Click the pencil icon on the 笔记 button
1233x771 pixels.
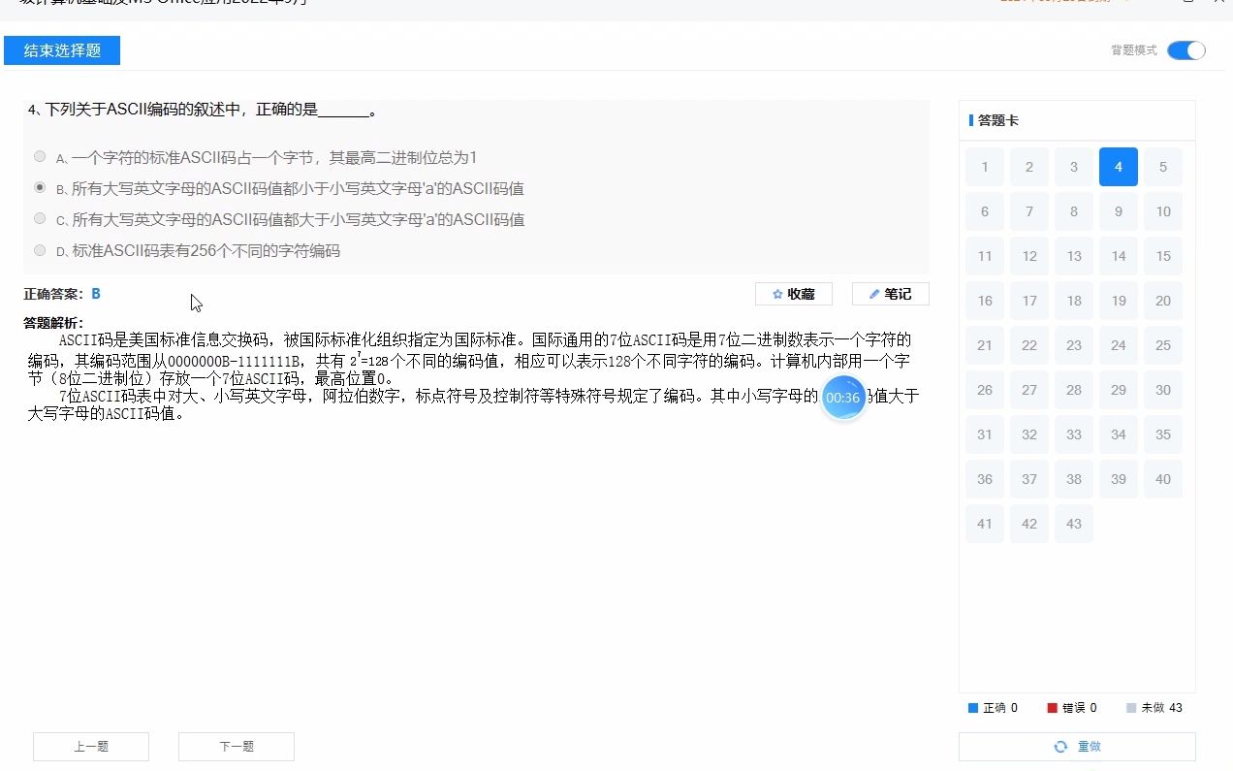click(x=872, y=293)
